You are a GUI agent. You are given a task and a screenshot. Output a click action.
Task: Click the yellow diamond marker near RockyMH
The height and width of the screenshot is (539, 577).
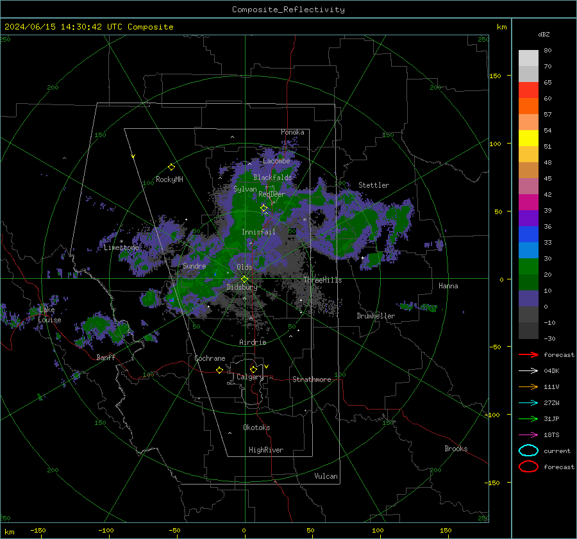pyautogui.click(x=171, y=167)
